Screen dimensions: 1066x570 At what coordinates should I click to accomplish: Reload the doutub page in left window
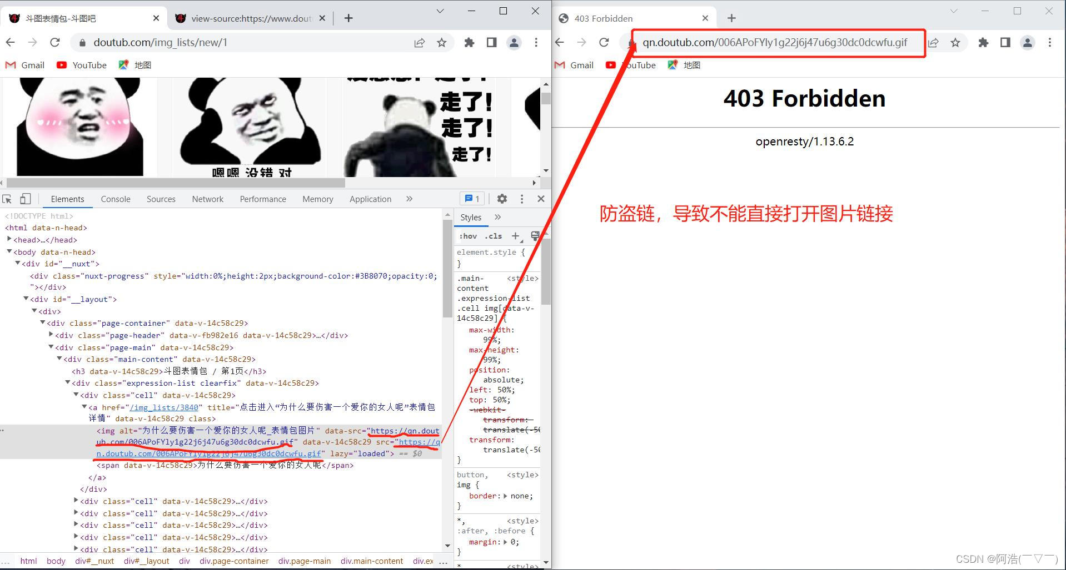point(54,42)
